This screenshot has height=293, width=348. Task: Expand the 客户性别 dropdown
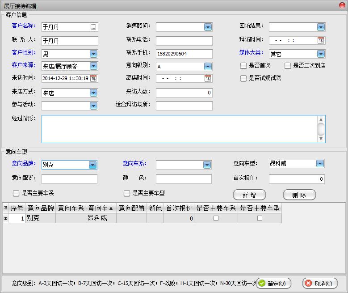pyautogui.click(x=93, y=54)
